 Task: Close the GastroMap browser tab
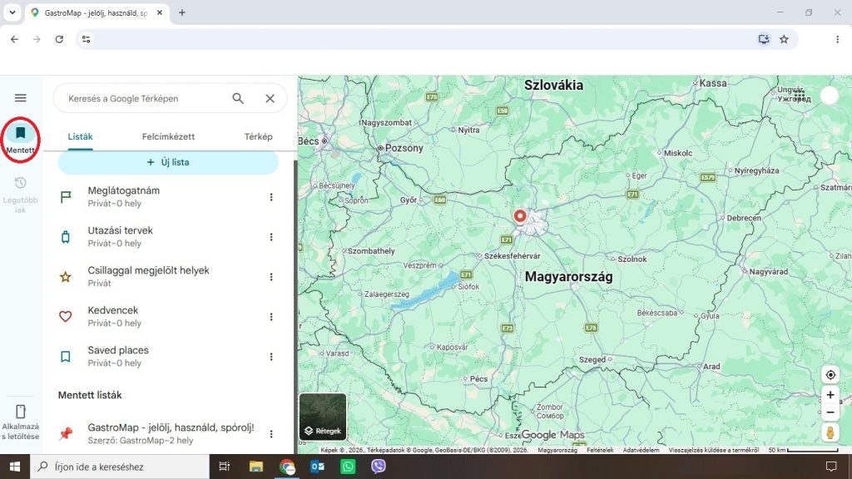pos(159,12)
